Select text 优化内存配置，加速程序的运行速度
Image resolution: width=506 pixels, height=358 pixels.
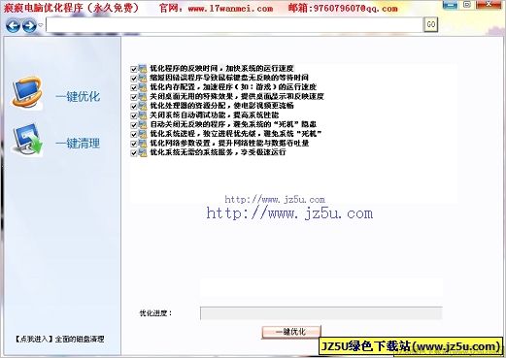coord(233,87)
